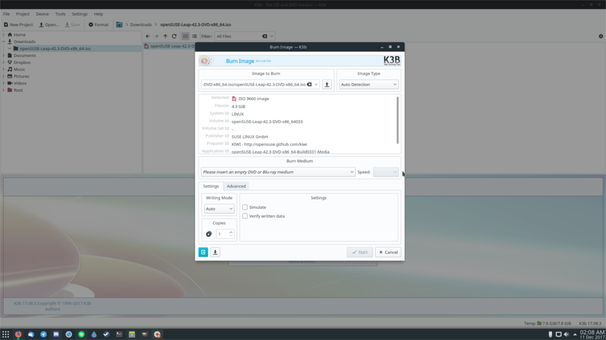The height and width of the screenshot is (340, 606).
Task: Open the Writing Mode Auto dropdown
Action: (219, 209)
